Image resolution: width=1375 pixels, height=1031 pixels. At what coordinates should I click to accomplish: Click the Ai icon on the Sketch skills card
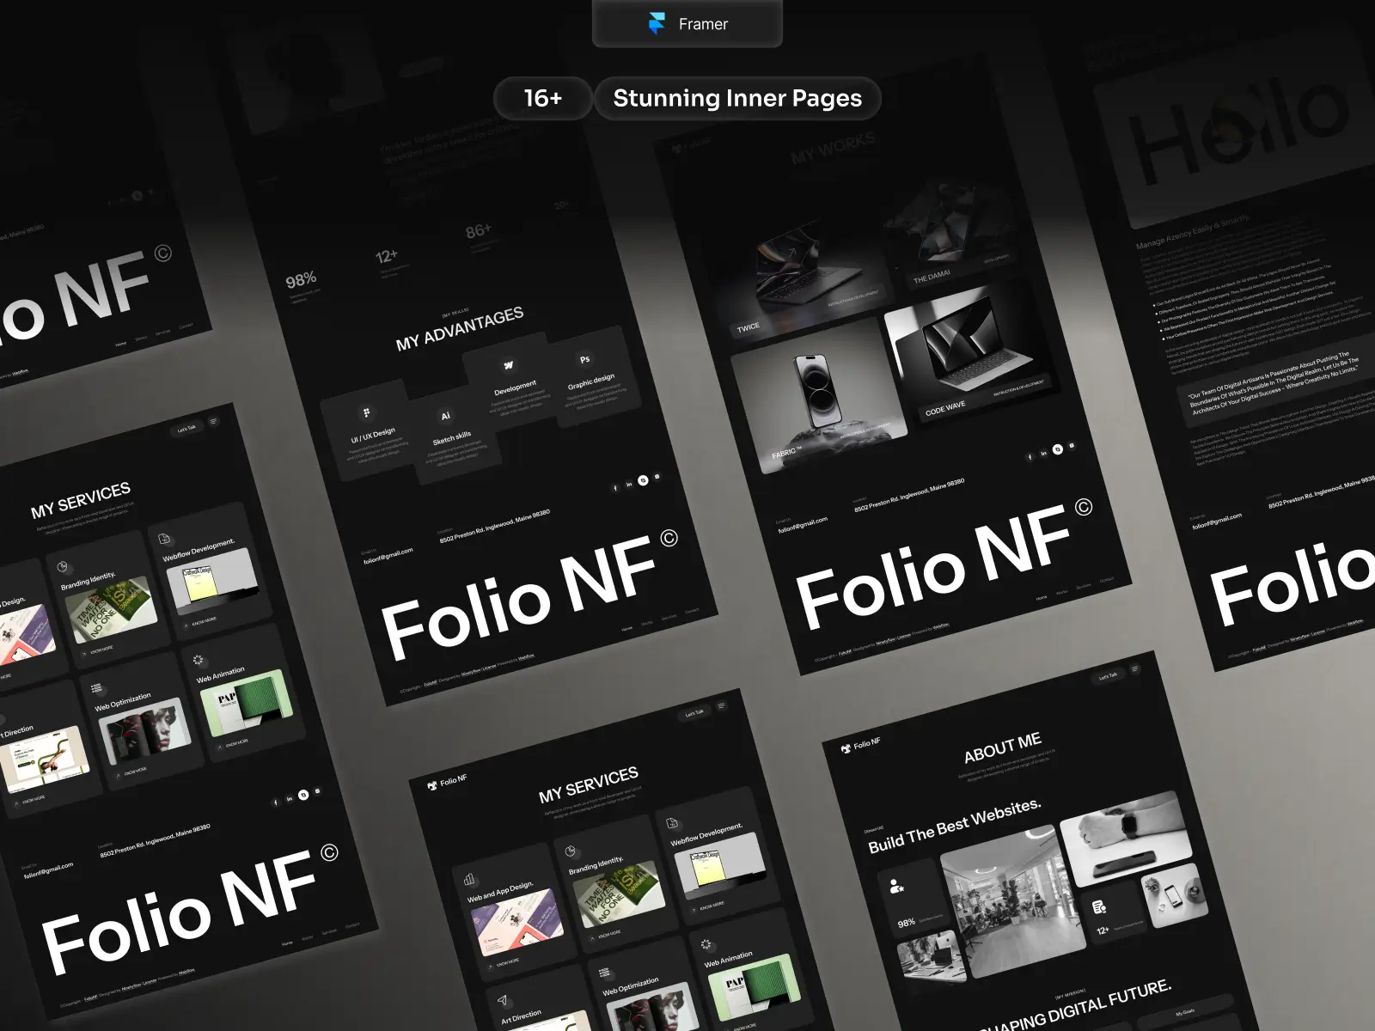pos(445,416)
